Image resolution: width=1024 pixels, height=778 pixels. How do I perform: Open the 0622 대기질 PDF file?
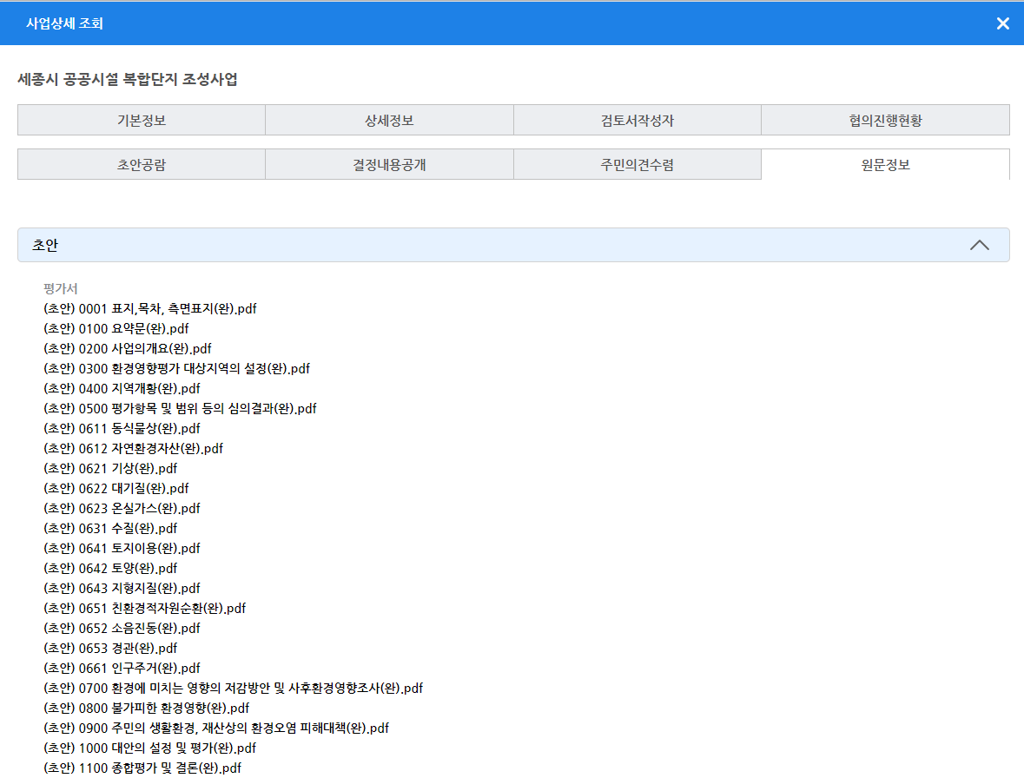click(116, 488)
